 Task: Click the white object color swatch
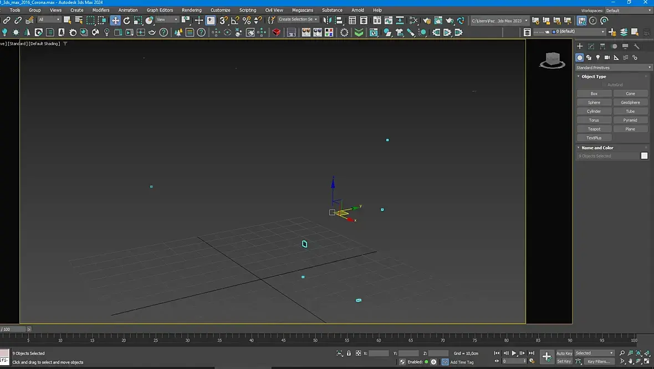(644, 156)
